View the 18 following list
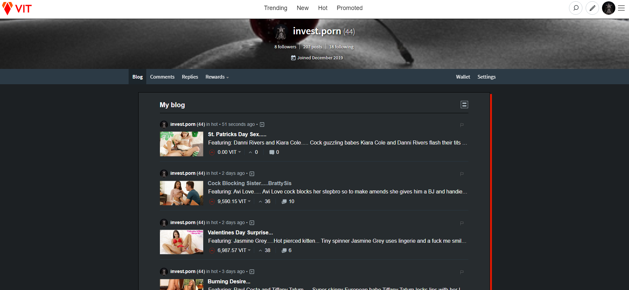 tap(341, 47)
